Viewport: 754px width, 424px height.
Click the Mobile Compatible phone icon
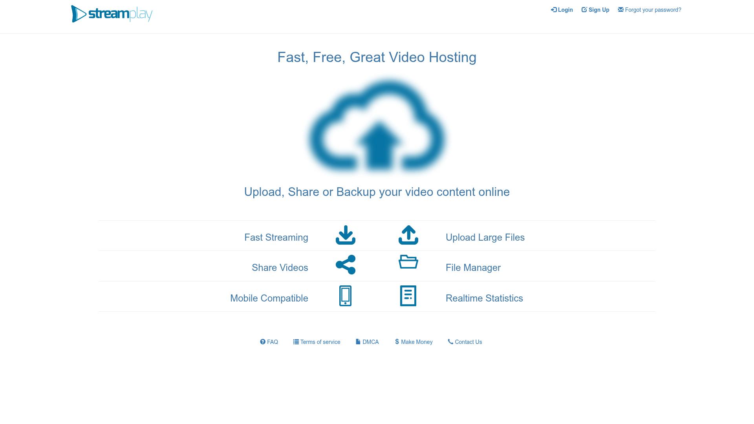pyautogui.click(x=345, y=296)
